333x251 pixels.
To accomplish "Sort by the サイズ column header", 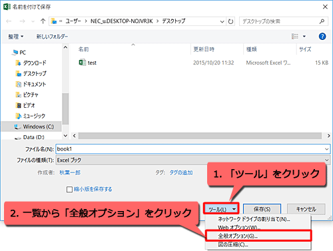I will 305,49.
